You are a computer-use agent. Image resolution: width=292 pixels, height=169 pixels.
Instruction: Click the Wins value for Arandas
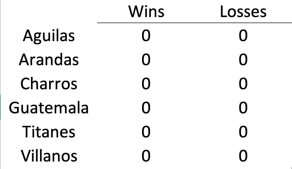pyautogui.click(x=146, y=60)
